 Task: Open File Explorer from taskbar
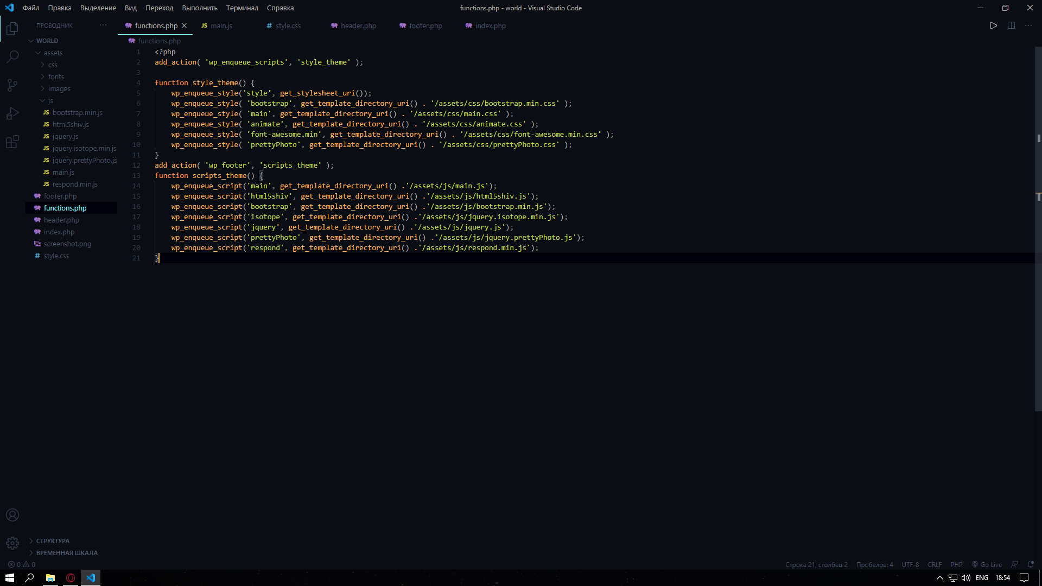[50, 578]
